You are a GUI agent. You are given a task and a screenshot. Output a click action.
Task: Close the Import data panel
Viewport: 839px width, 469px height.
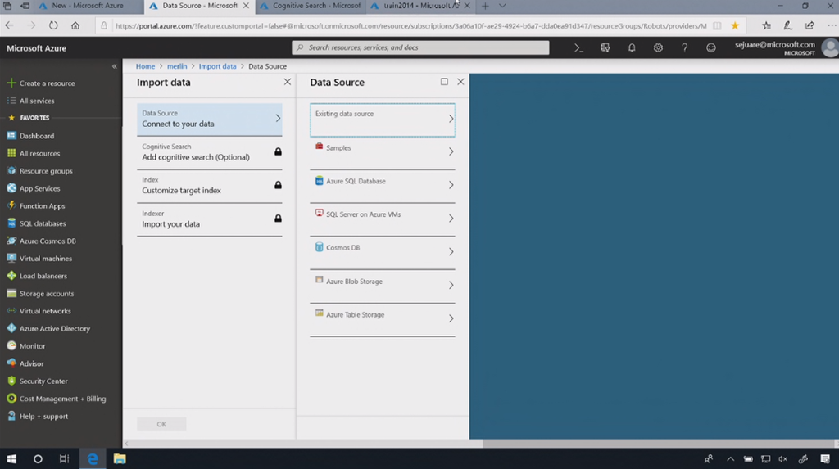click(287, 82)
